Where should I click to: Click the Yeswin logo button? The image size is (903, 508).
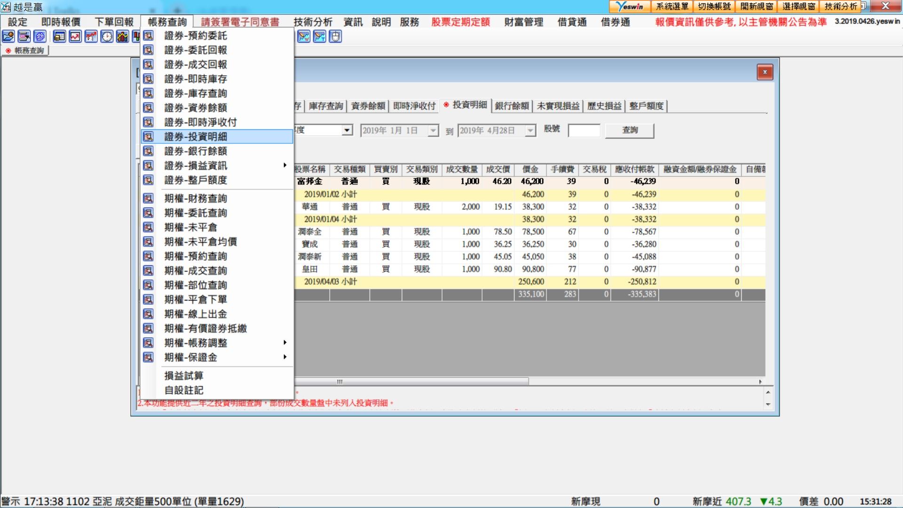pos(630,7)
